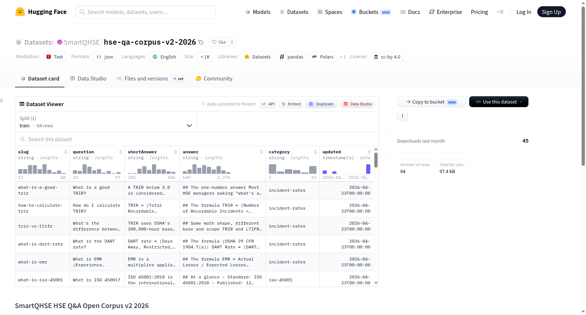Sort by the category column arrows
586x315 pixels.
315,152
